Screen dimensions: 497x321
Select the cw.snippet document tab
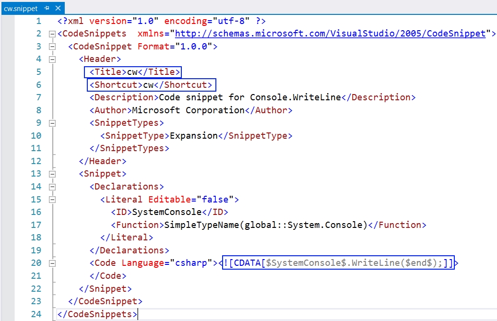tap(21, 8)
